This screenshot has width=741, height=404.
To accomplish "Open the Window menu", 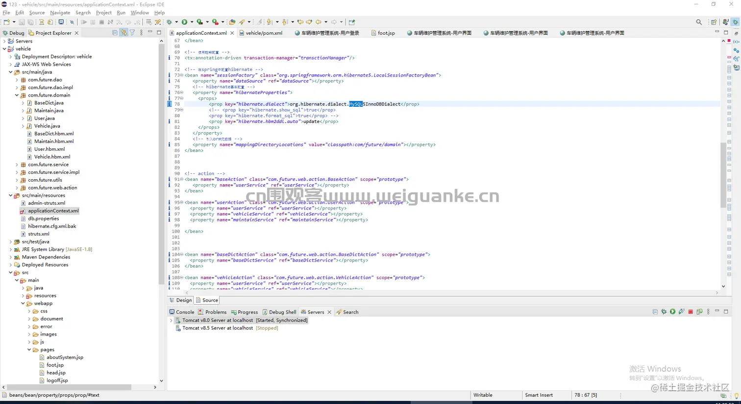I will [140, 13].
